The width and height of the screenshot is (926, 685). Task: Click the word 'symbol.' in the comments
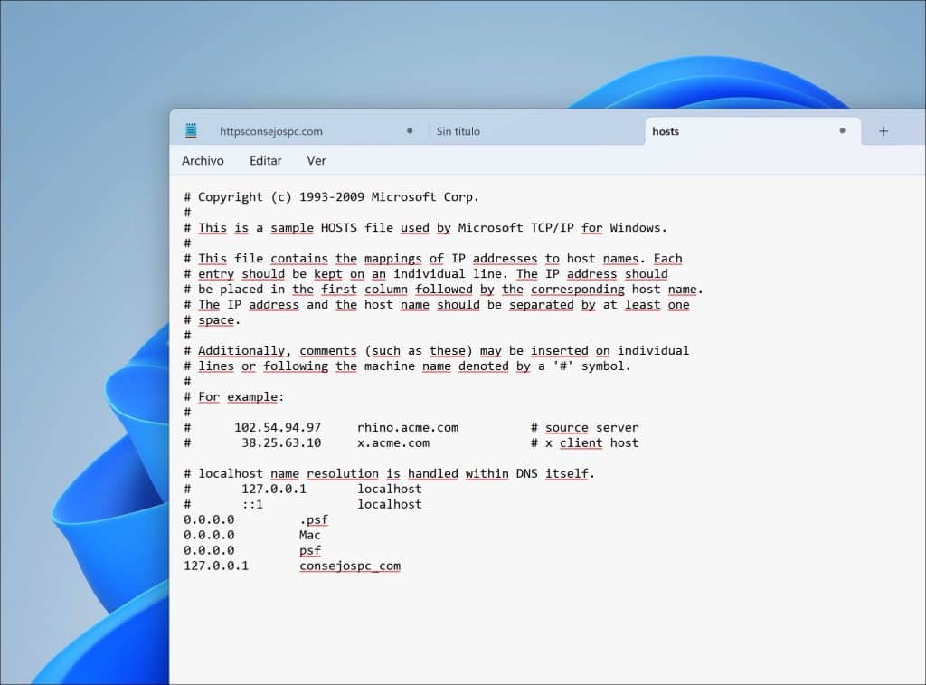coord(606,366)
